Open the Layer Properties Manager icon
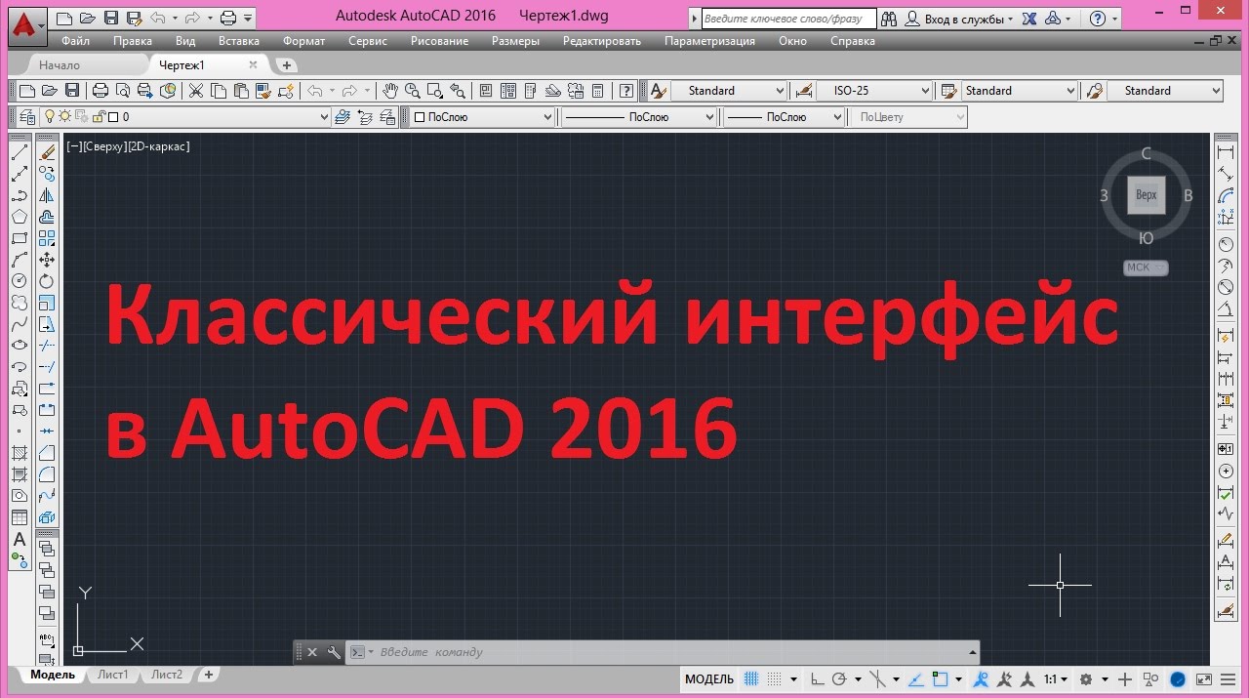Viewport: 1249px width, 698px height. pos(27,117)
